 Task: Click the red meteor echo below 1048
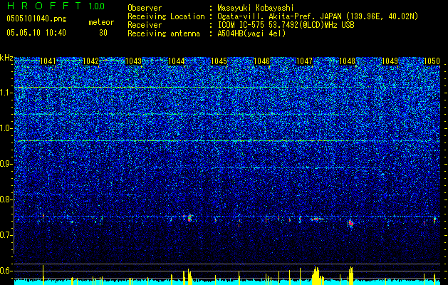pyautogui.click(x=351, y=223)
